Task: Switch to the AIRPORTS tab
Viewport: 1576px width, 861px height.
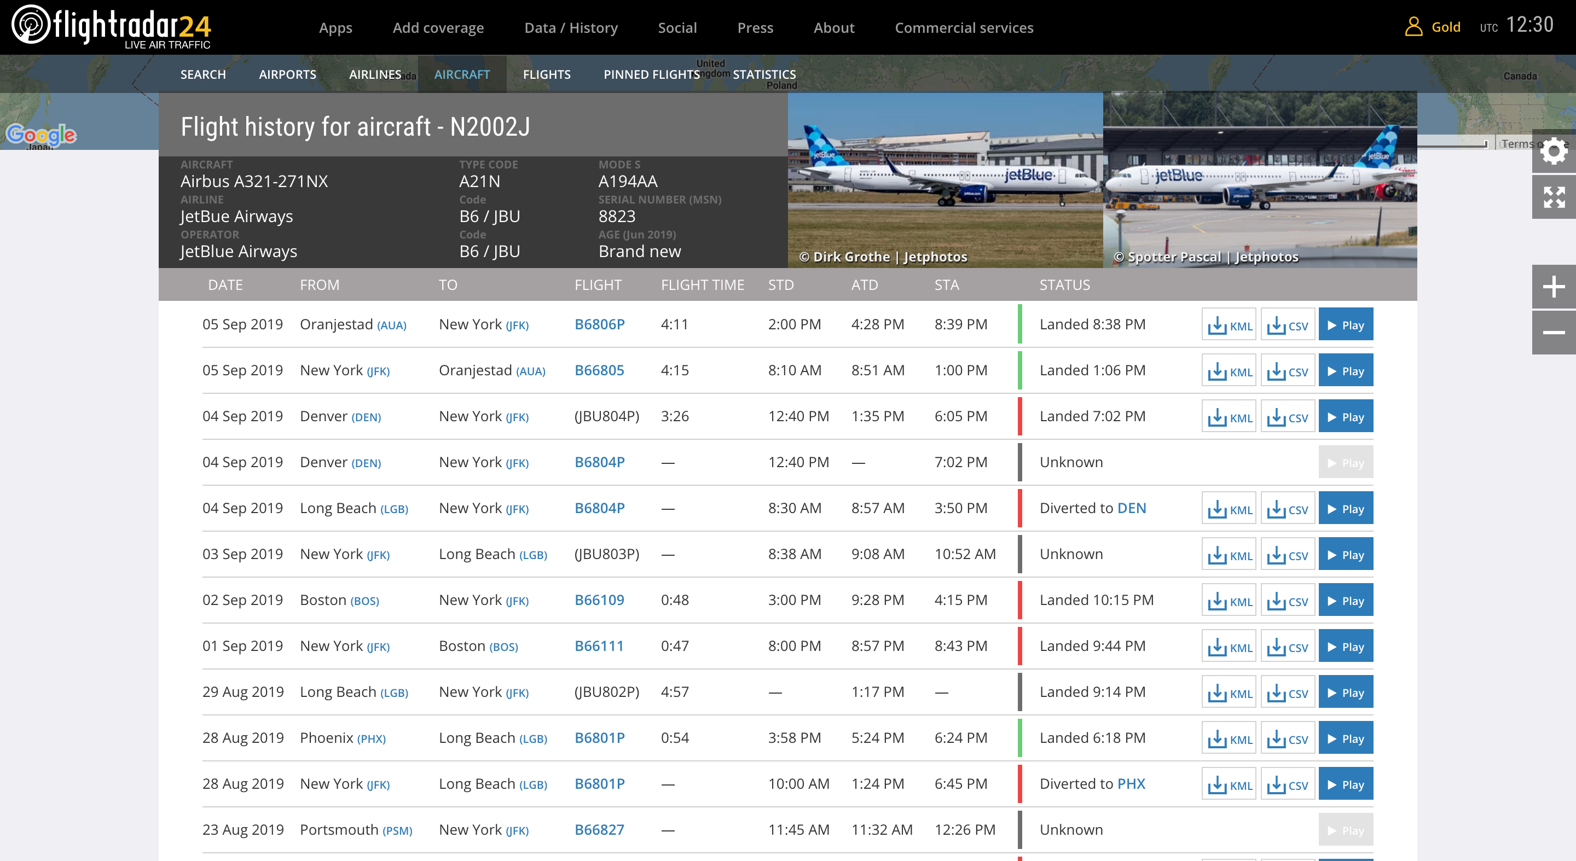Action: (287, 74)
